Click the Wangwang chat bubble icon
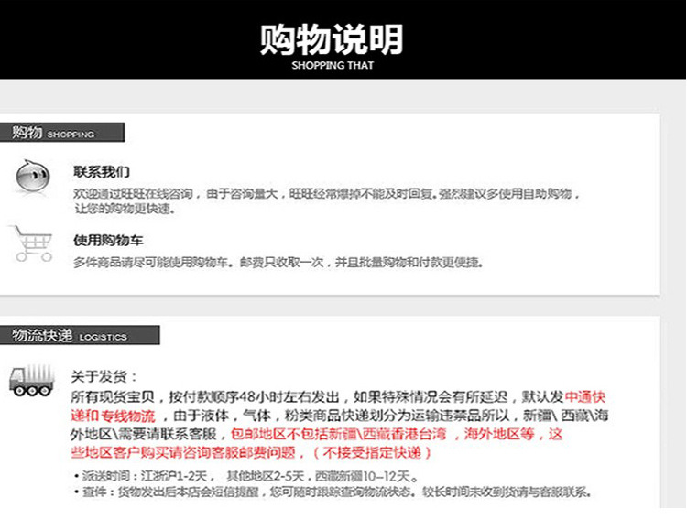This screenshot has height=519, width=687. 32,176
